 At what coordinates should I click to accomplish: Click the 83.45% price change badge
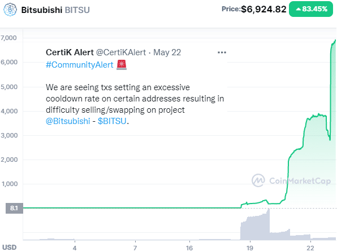click(311, 9)
